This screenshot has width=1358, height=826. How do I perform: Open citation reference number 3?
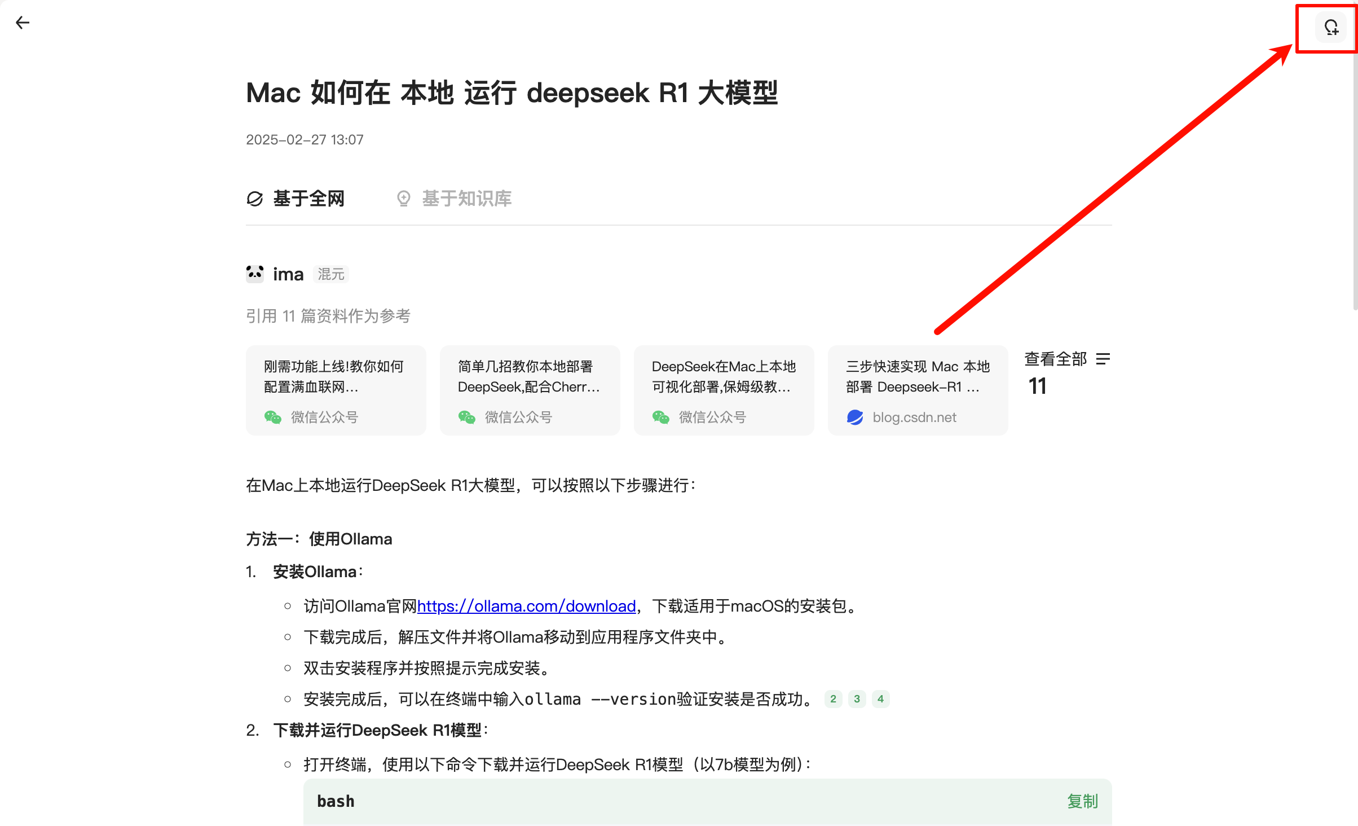(857, 699)
